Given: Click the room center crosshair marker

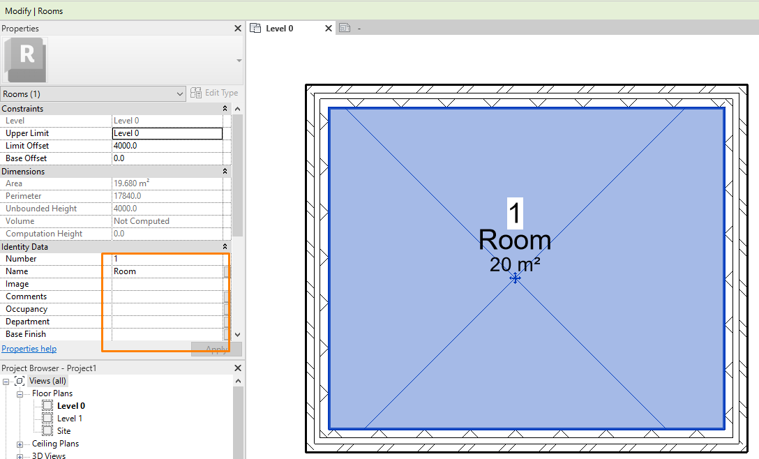Looking at the screenshot, I should [x=515, y=278].
